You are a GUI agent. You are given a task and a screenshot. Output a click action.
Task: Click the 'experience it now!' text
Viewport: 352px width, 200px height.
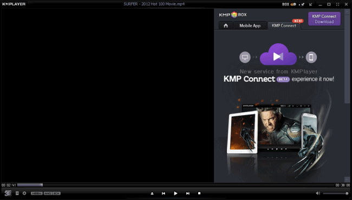pos(312,79)
